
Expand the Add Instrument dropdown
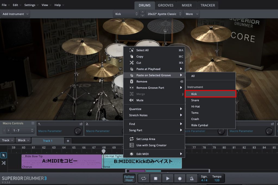click(x=15, y=14)
